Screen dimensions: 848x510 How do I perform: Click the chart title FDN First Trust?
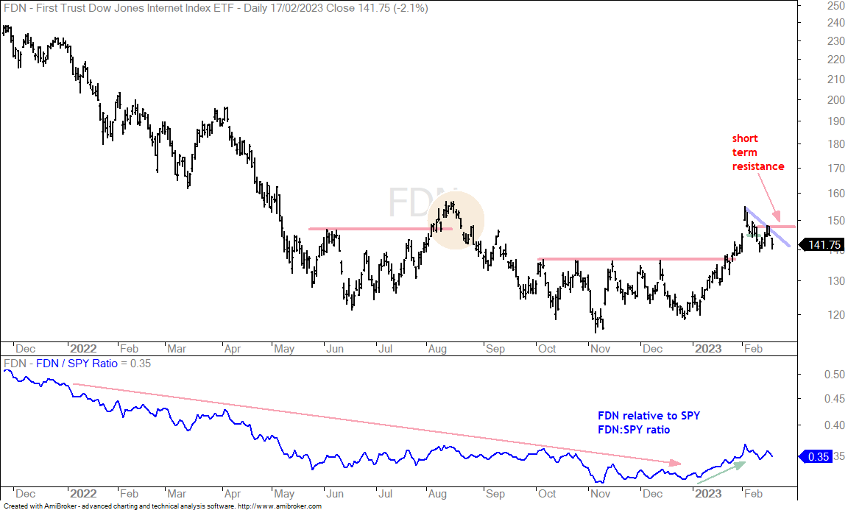coord(216,8)
